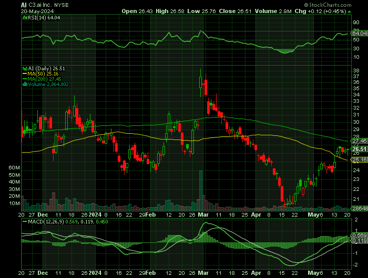Click the candlestick icon beside AI (Daily)
This screenshot has width=368, height=278.
(x=25, y=69)
